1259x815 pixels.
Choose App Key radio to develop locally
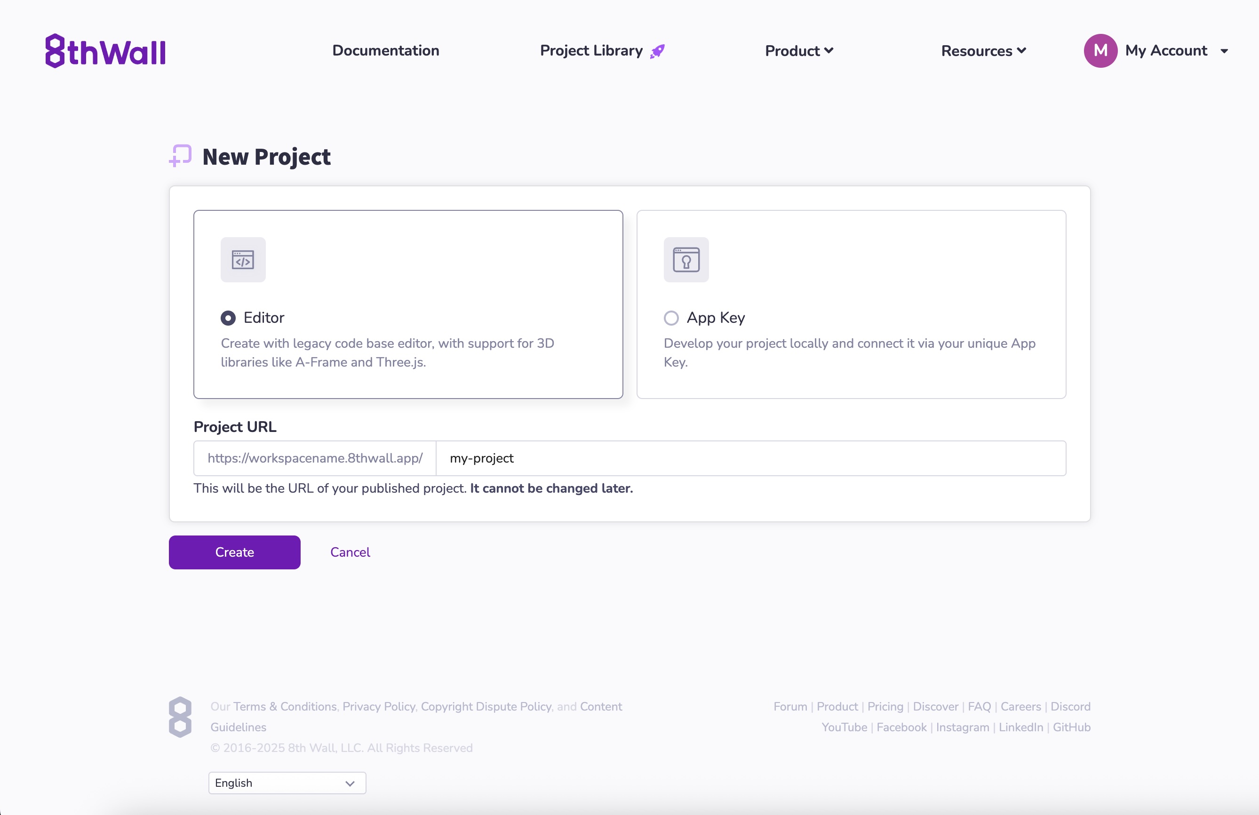(x=671, y=318)
